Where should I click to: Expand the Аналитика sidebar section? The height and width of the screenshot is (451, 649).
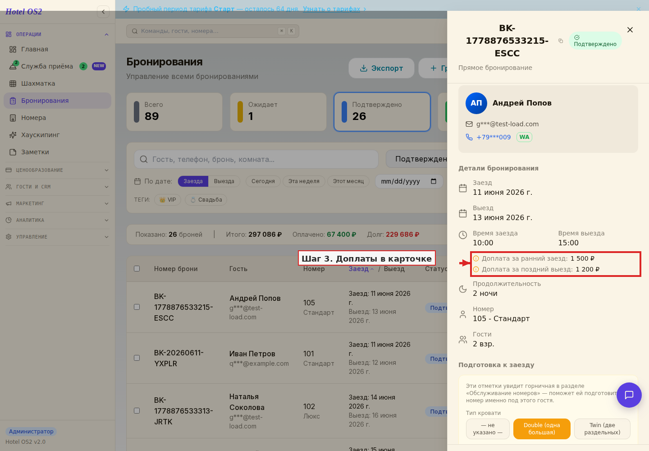click(x=57, y=220)
